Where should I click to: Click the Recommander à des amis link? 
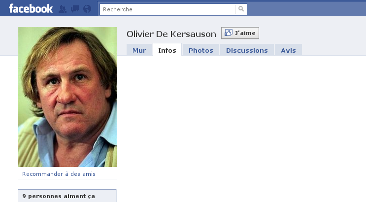tap(59, 174)
